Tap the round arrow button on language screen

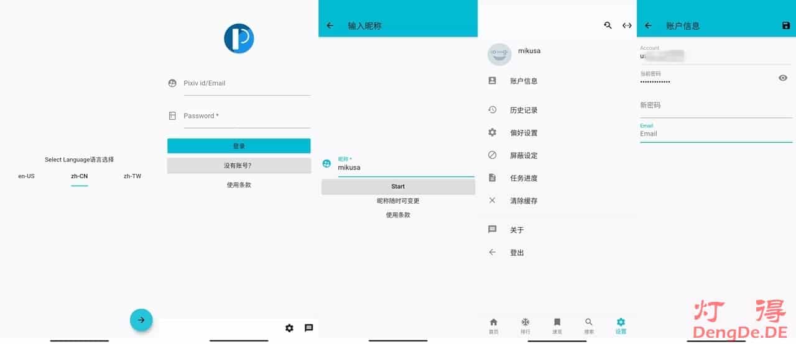coord(141,320)
